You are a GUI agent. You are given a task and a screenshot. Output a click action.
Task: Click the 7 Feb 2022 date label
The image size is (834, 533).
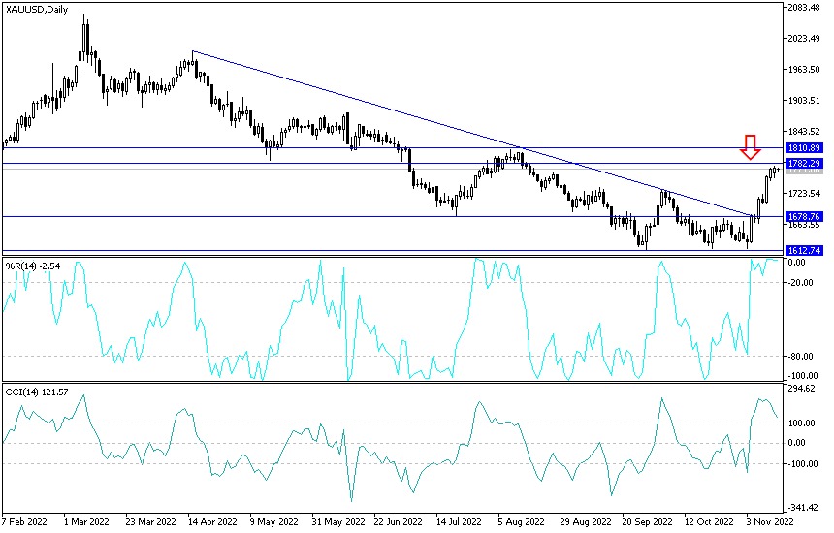tap(24, 521)
